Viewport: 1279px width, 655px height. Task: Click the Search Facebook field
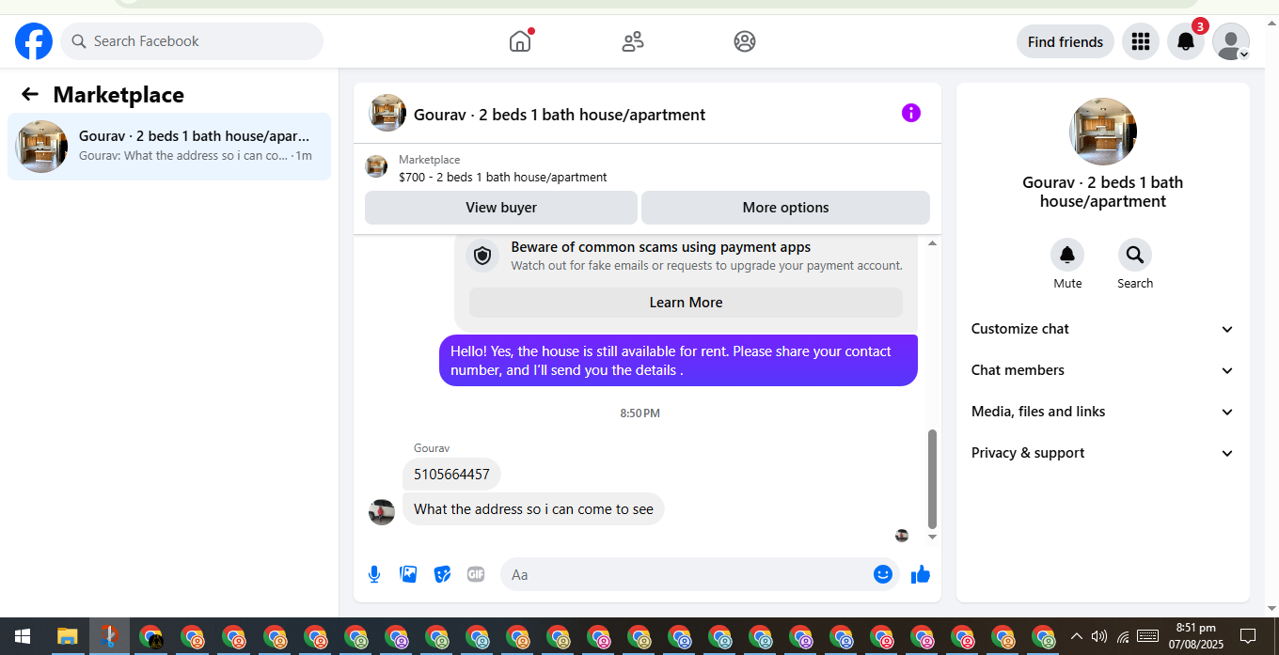coord(192,41)
